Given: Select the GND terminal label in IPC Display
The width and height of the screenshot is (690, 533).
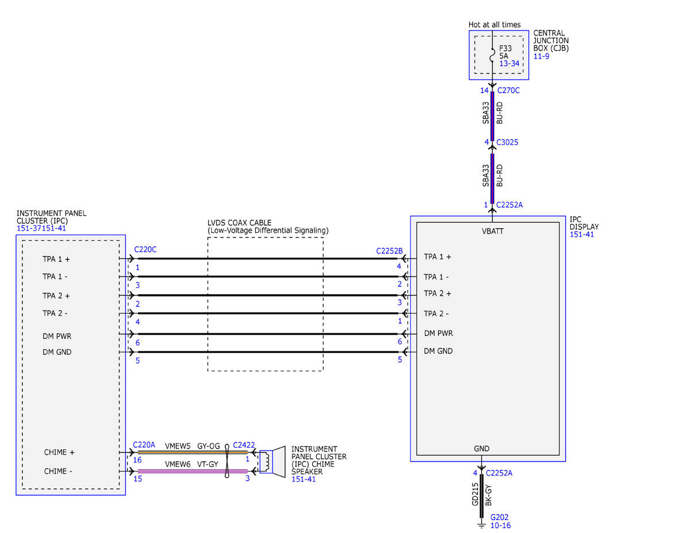Looking at the screenshot, I should pos(482,448).
